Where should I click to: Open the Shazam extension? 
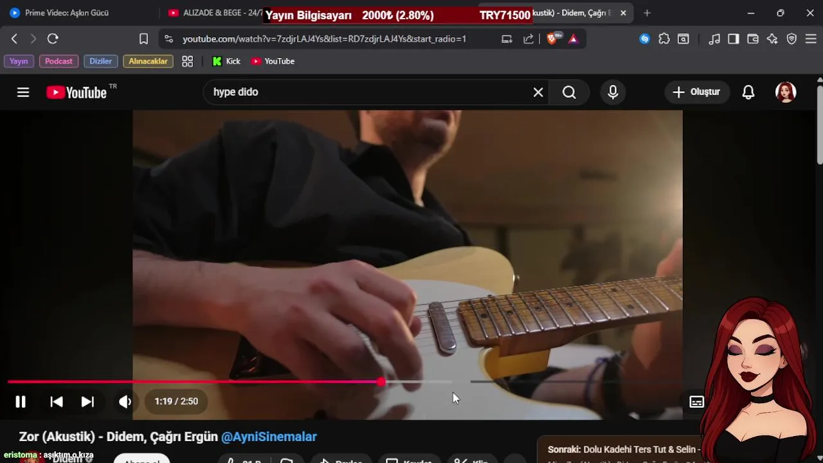point(644,39)
